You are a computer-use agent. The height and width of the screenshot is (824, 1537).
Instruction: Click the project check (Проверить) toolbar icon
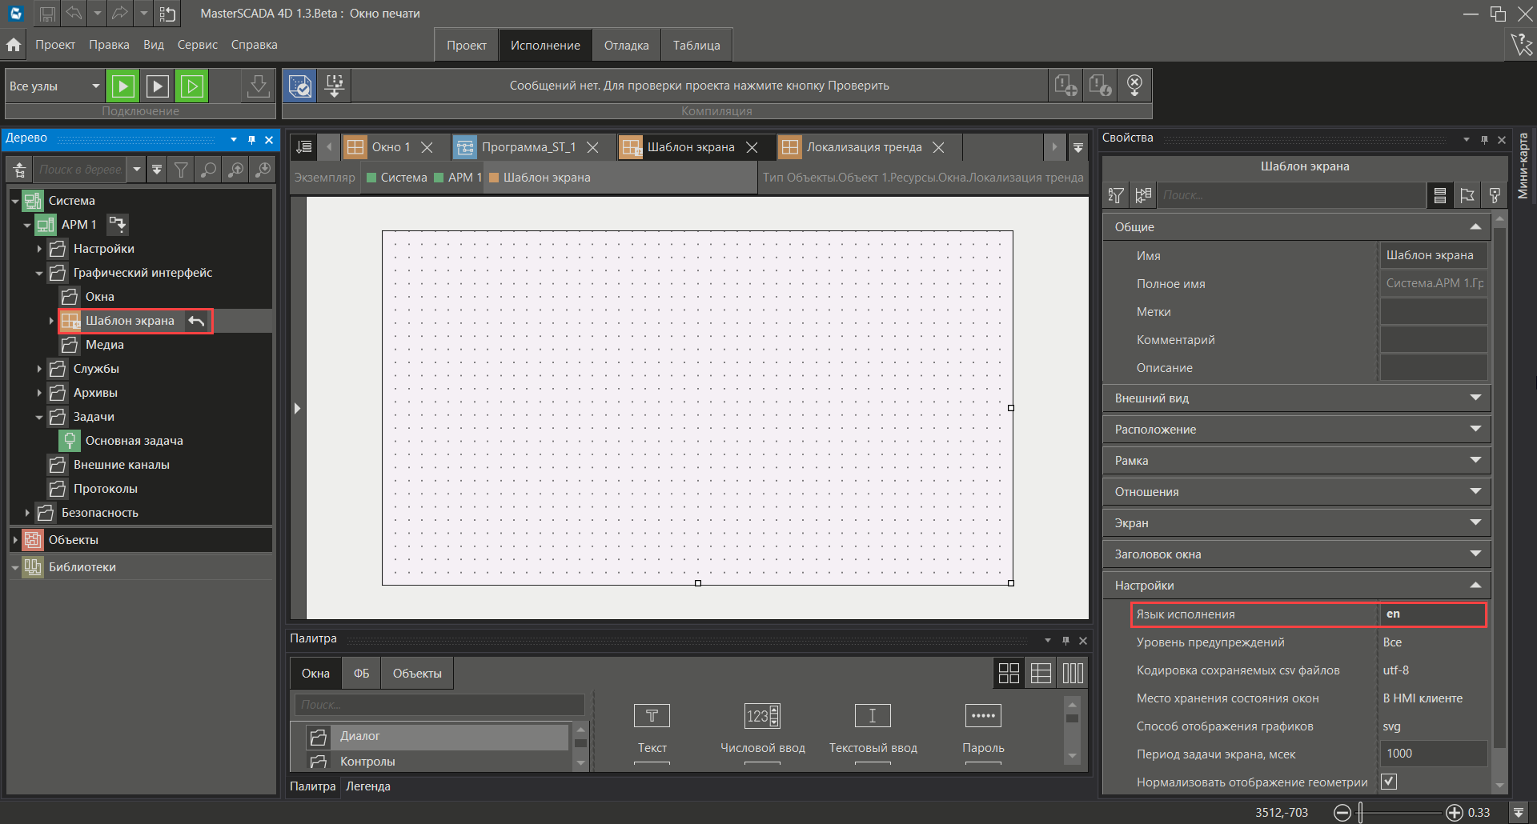click(300, 86)
